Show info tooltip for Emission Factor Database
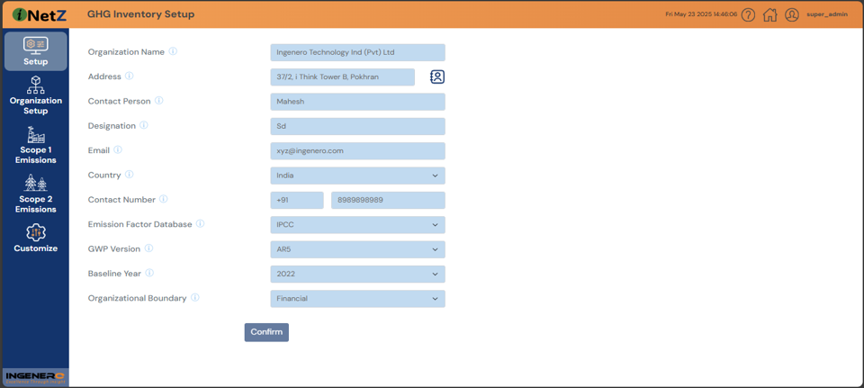864x388 pixels. coord(200,224)
